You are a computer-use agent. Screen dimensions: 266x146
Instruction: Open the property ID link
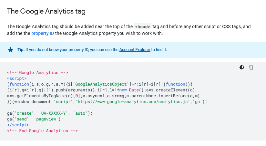click(x=43, y=33)
